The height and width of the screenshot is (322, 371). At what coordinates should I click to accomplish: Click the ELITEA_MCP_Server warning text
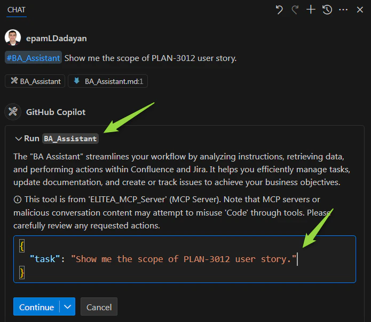[172, 212]
